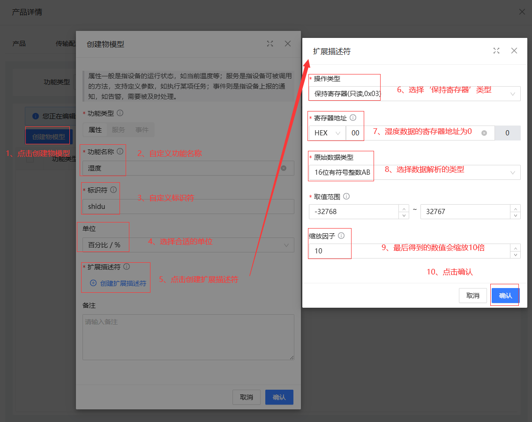The width and height of the screenshot is (532, 422).
Task: Click the info icon next to 寄存器地址
Action: pyautogui.click(x=353, y=118)
